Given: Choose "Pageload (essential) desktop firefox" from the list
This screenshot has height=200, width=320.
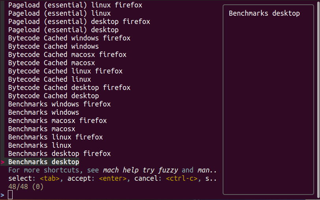Looking at the screenshot, I should tap(79, 22).
